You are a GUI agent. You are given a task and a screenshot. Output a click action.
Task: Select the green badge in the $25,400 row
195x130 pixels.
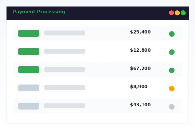point(29,33)
